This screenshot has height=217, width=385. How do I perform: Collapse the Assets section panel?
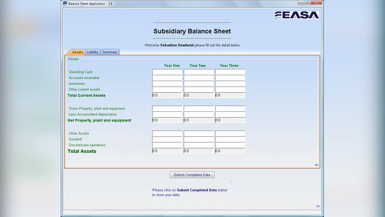[x=316, y=60]
